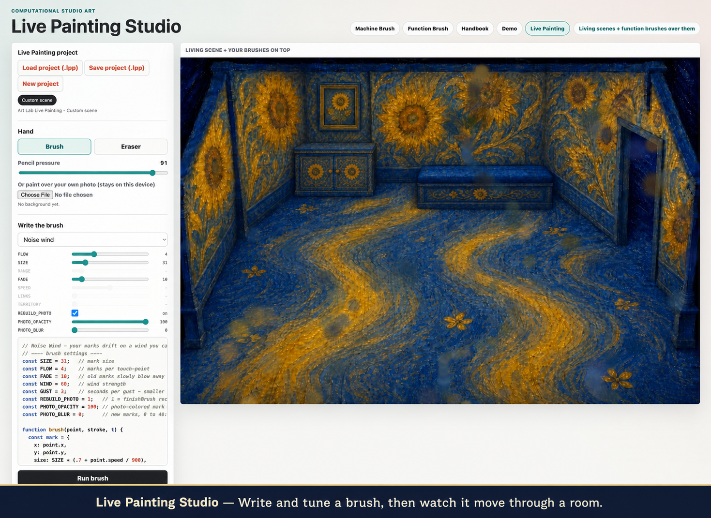Click 'LIVING SCENE + YOUR BRUSHES ON TOP' heading

point(238,50)
